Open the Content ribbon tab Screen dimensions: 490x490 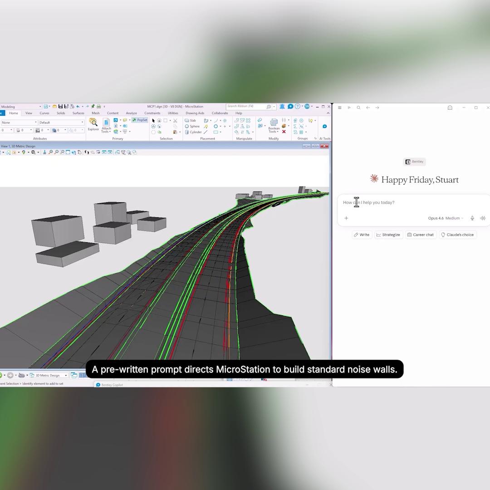(113, 113)
